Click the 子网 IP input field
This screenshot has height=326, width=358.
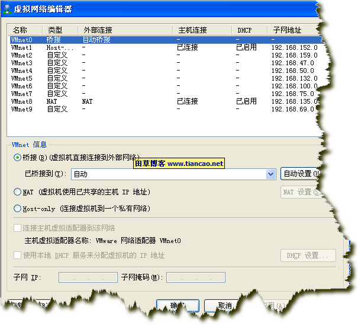click(x=88, y=277)
